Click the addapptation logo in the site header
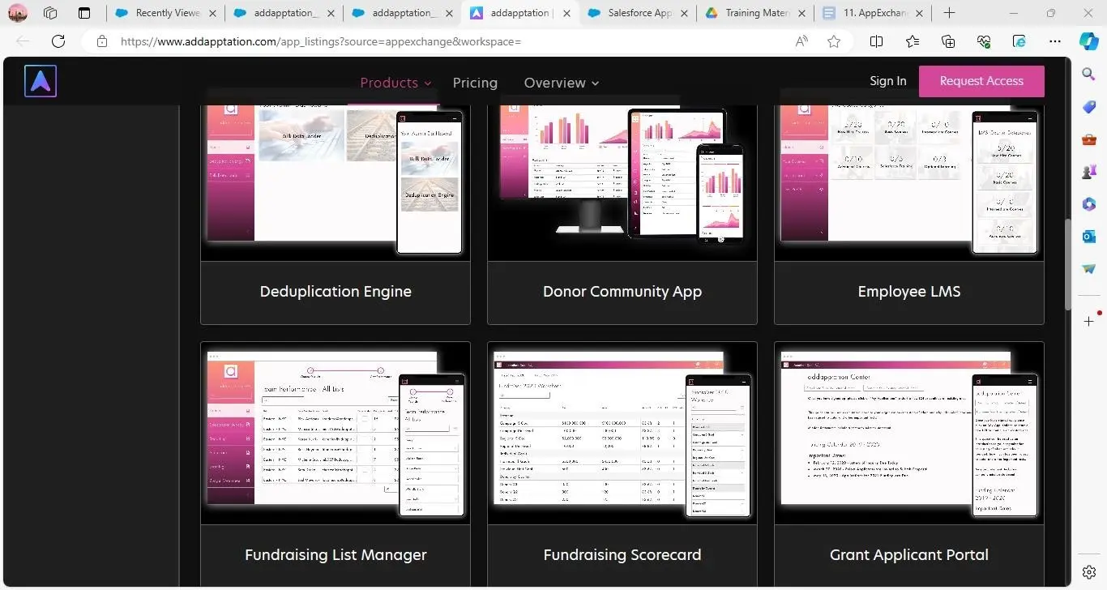 click(x=41, y=81)
